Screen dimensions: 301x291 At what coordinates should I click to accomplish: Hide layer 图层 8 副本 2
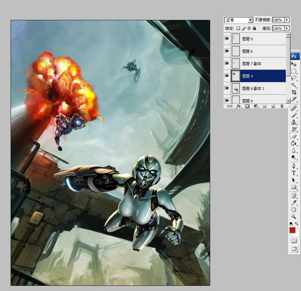227,88
